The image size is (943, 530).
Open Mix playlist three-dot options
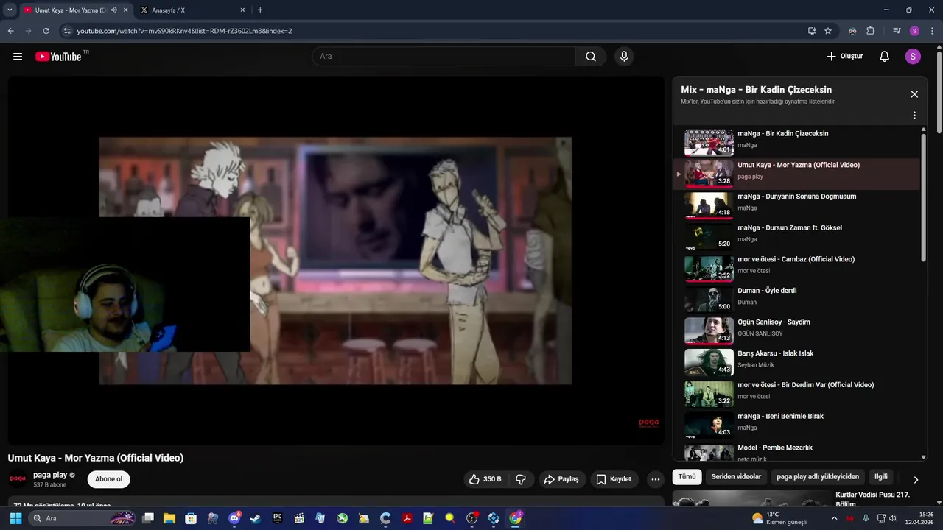point(914,116)
